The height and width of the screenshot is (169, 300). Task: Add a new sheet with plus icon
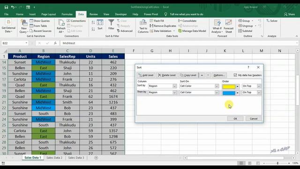coord(96,158)
